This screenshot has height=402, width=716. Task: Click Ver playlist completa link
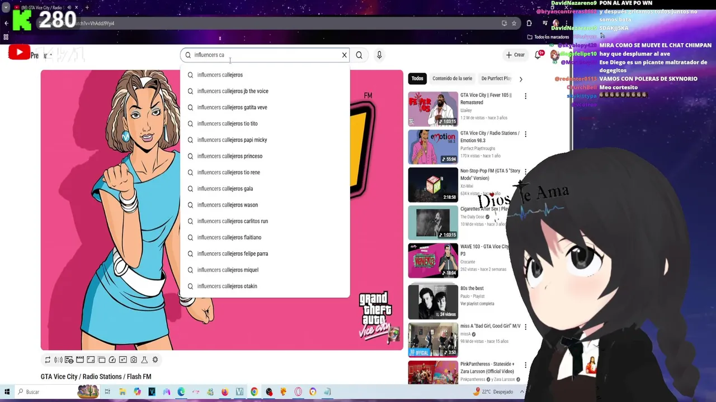(x=477, y=303)
